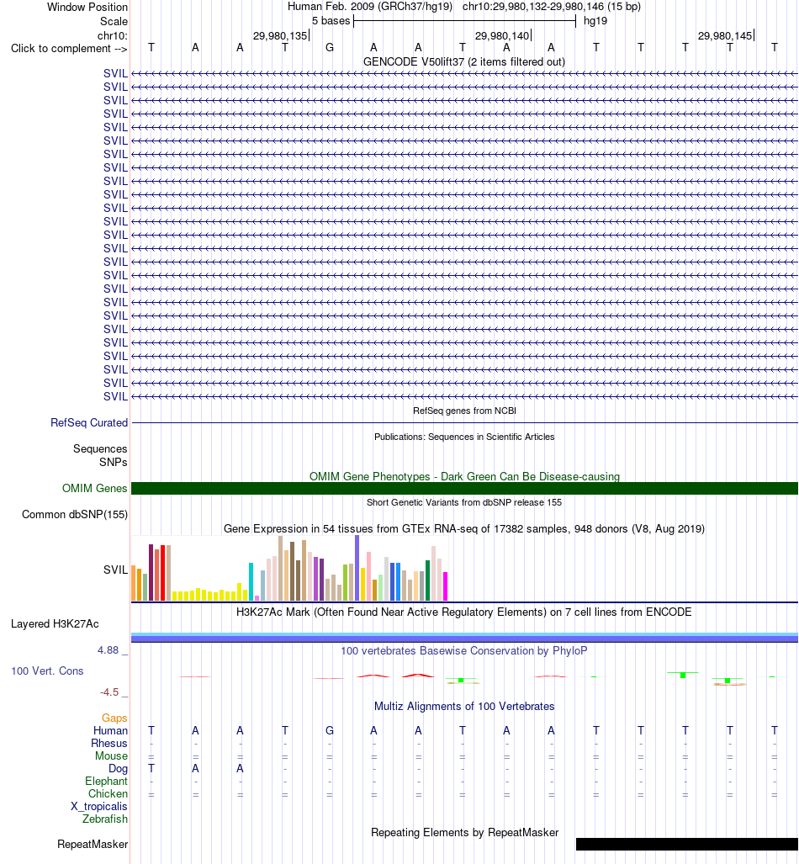The width and height of the screenshot is (799, 864).
Task: Open "100 vertebrates Basewise Conservation by PhyloP" title
Action: click(x=464, y=651)
